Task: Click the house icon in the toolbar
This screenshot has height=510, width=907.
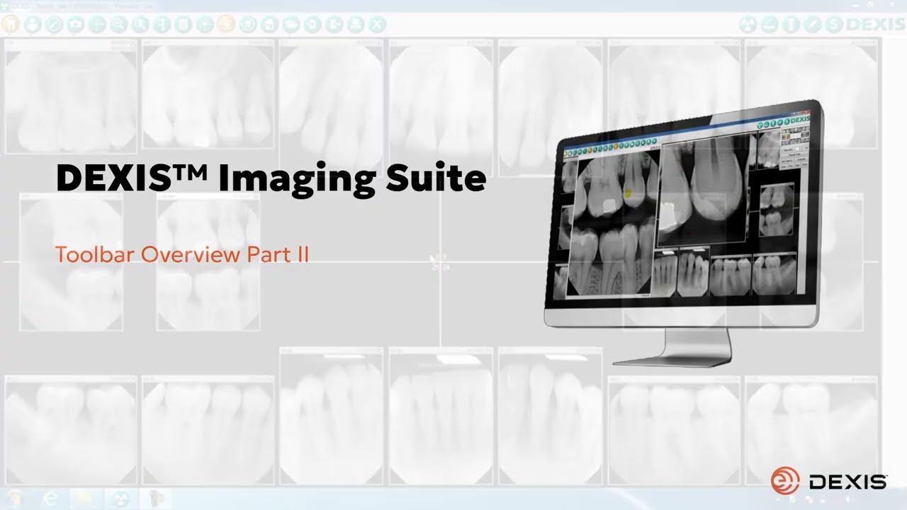Action: 269,24
